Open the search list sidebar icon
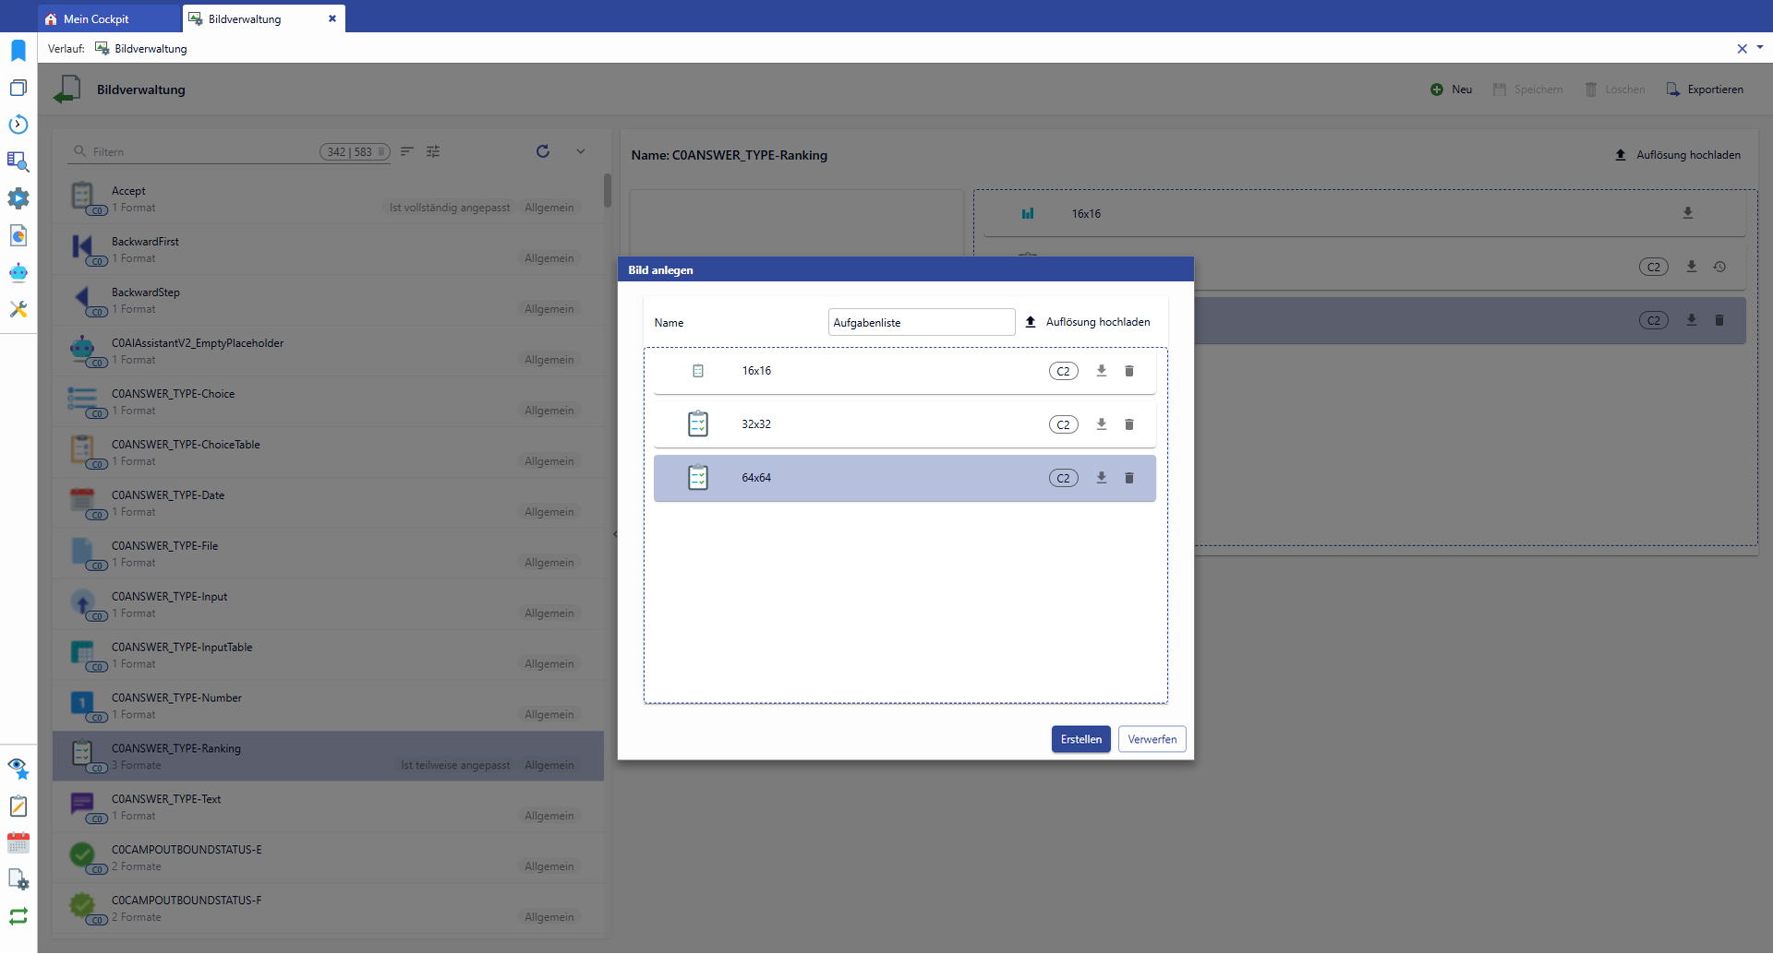The height and width of the screenshot is (954, 1773). [18, 161]
